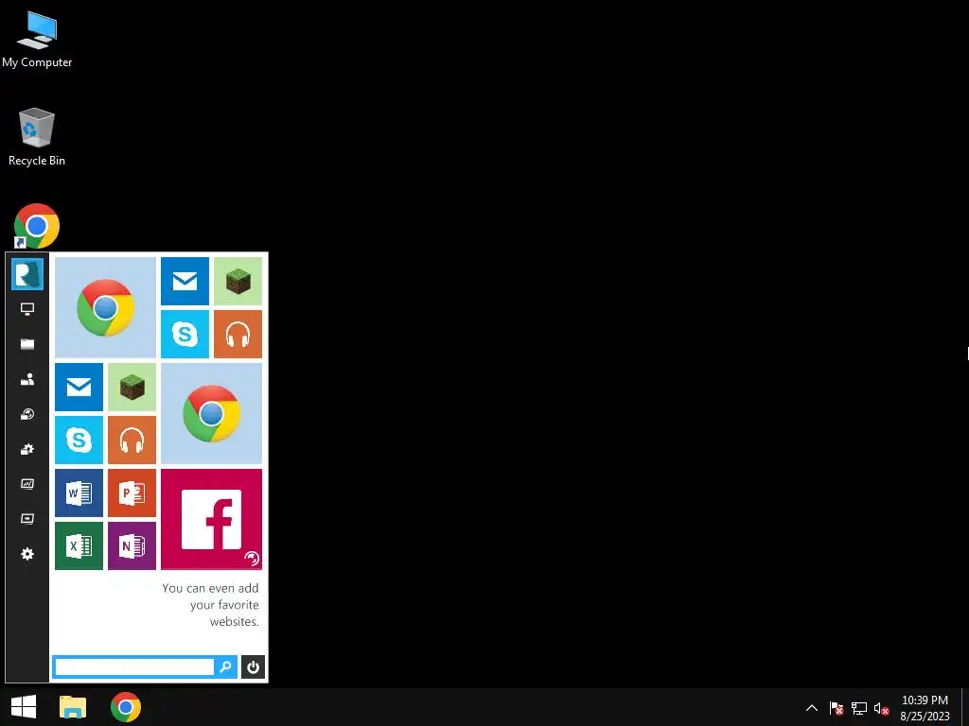Open the headphones tile below the top-row Minecraft tile
The width and height of the screenshot is (969, 726).
(238, 334)
